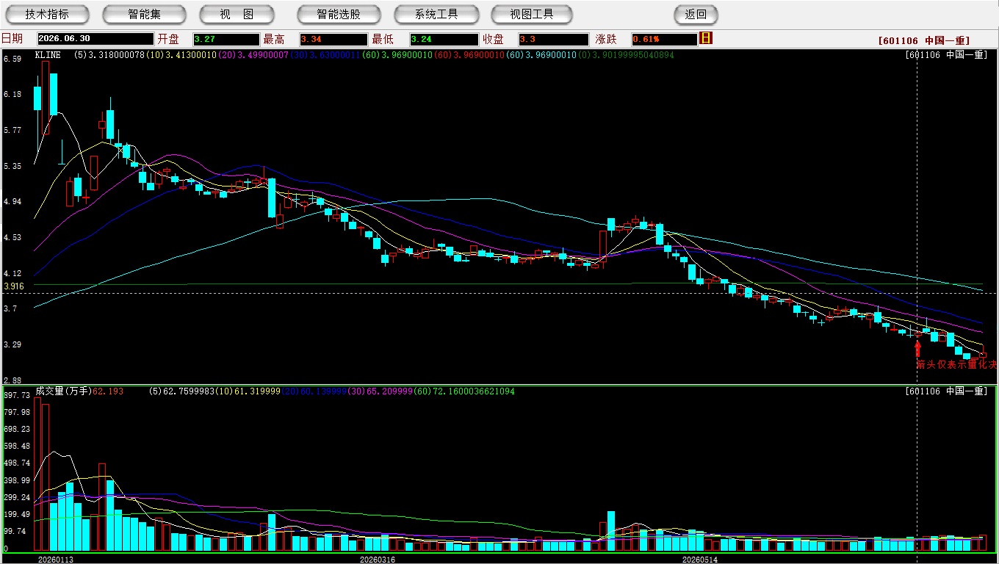This screenshot has width=999, height=564.
Task: Click the red text 箭头仅表示量化决
Action: click(956, 364)
